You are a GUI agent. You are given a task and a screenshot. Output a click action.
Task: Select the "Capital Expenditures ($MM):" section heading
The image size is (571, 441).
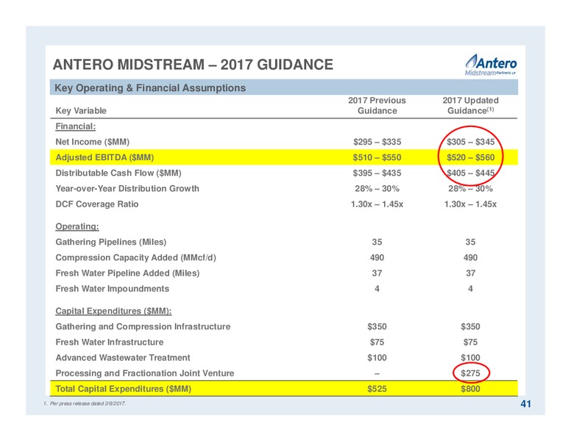point(113,311)
